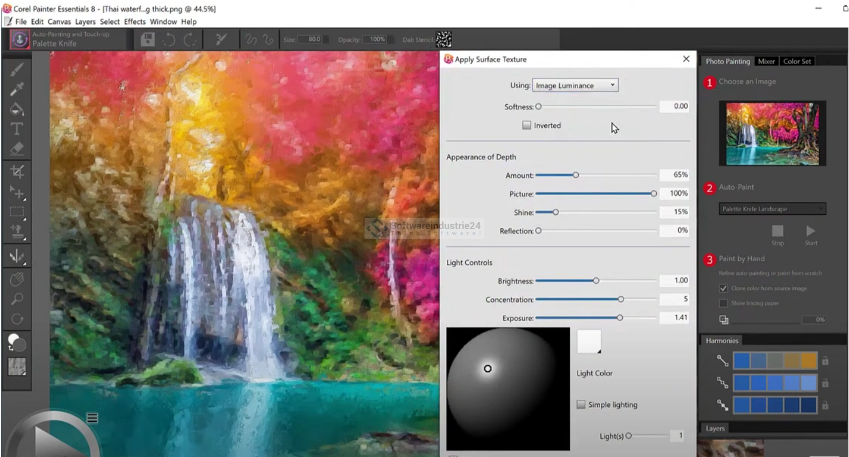This screenshot has height=457, width=849.
Task: Open the Using Image Luminance dropdown
Action: (x=575, y=85)
